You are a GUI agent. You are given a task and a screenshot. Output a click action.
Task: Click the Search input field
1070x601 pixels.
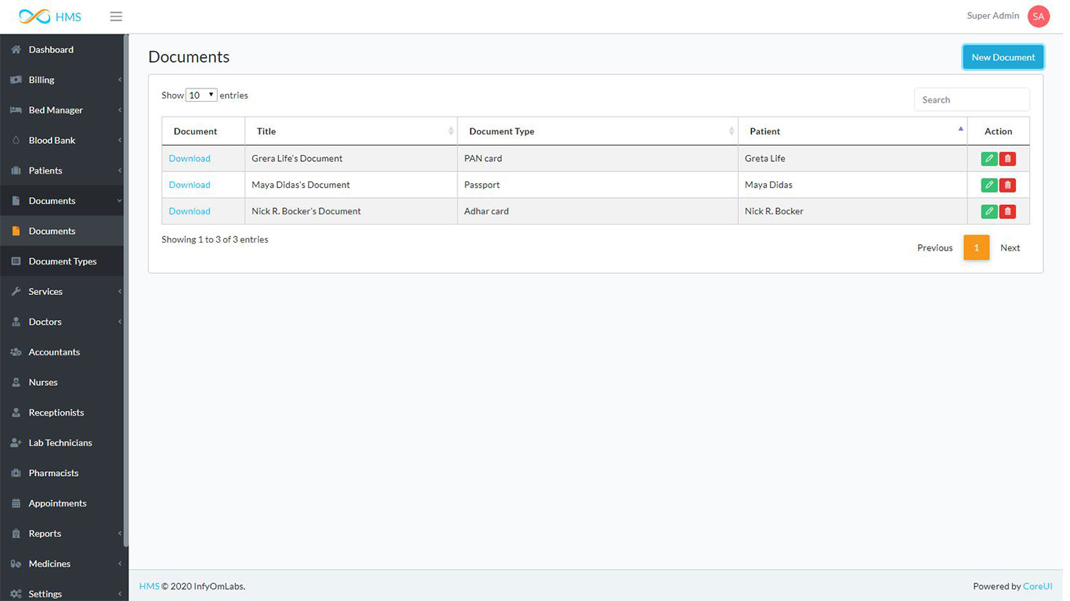click(x=971, y=100)
